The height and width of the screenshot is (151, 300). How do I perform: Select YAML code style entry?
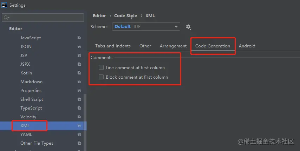coord(26,134)
